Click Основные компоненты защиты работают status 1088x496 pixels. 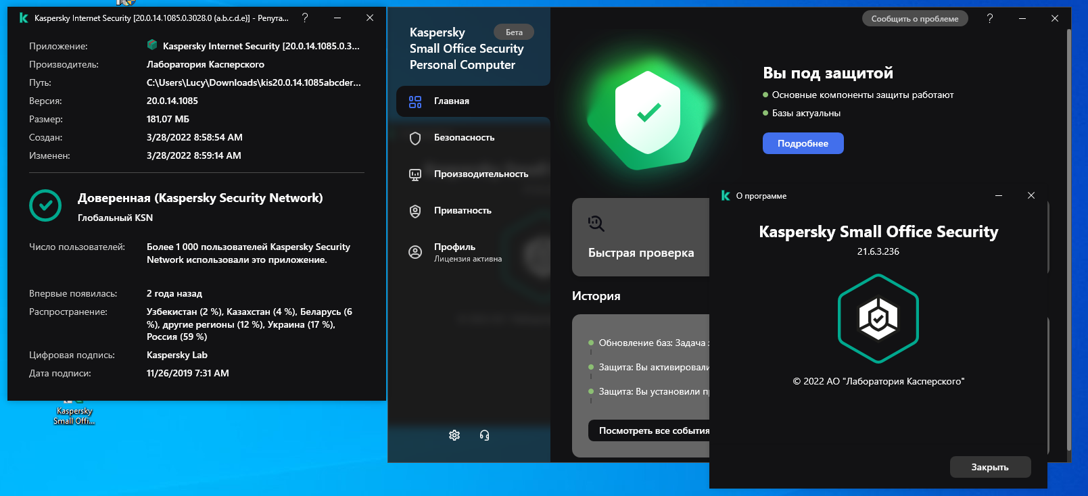coord(863,95)
